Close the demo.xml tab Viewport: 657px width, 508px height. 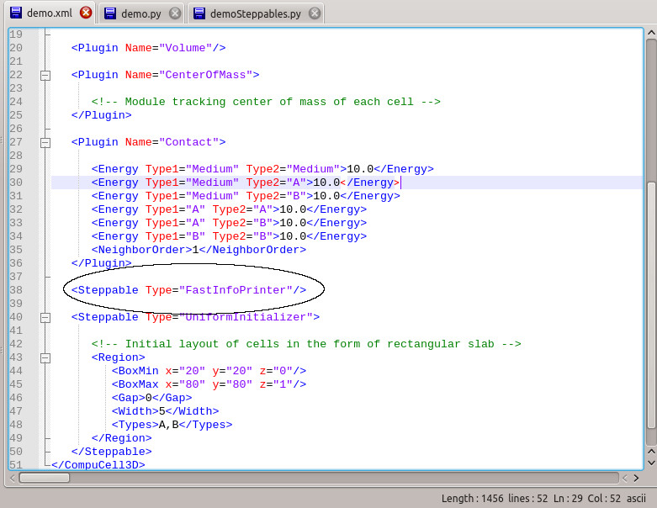click(x=85, y=13)
